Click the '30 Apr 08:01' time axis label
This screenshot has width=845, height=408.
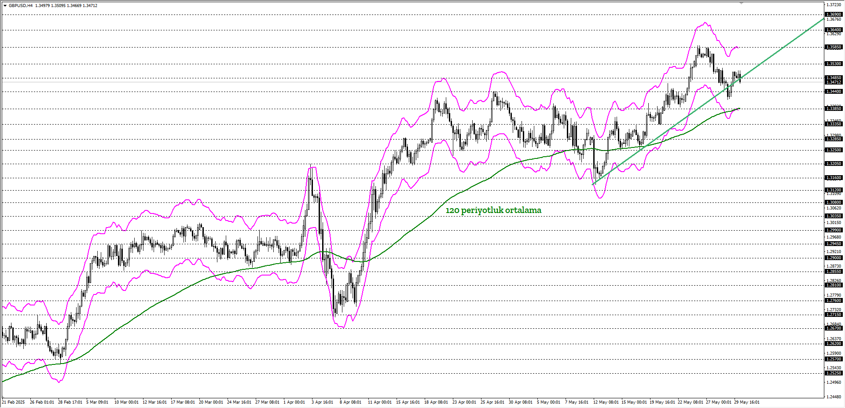point(520,402)
